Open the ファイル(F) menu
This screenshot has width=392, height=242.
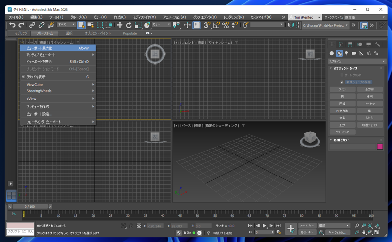(16, 17)
